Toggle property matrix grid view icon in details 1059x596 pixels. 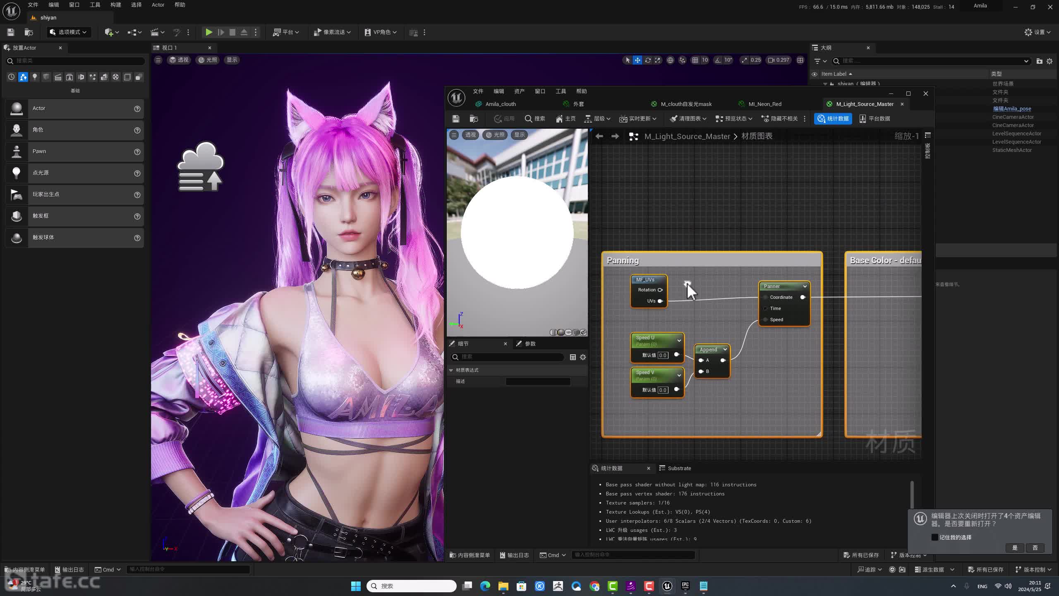click(x=573, y=357)
